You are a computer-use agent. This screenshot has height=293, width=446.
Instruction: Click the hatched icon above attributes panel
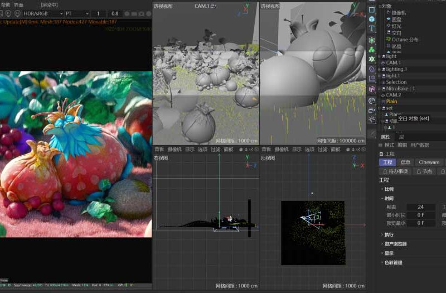(x=371, y=134)
